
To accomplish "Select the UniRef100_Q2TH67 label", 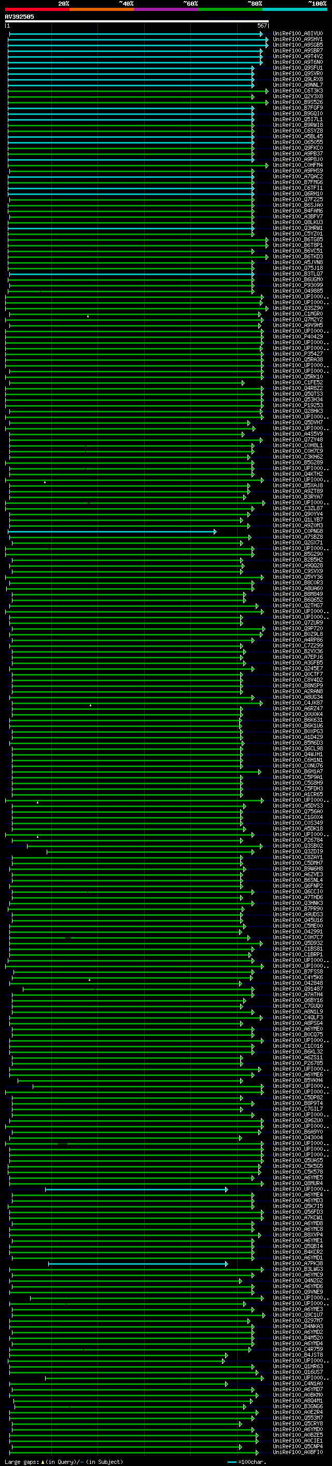I will pyautogui.click(x=298, y=606).
